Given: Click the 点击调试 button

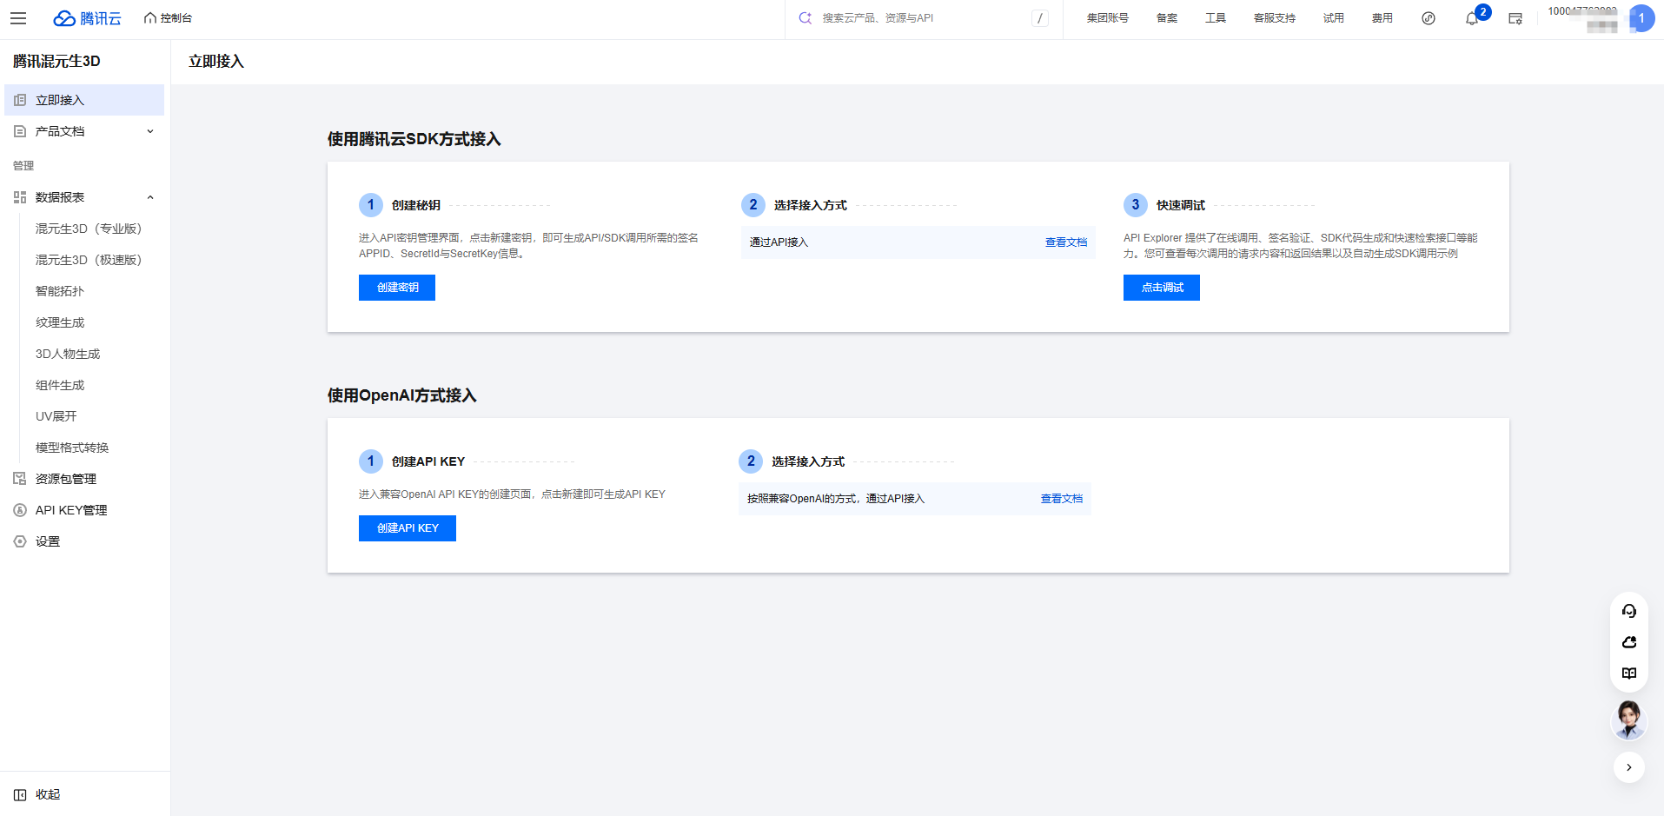Looking at the screenshot, I should click(1162, 288).
